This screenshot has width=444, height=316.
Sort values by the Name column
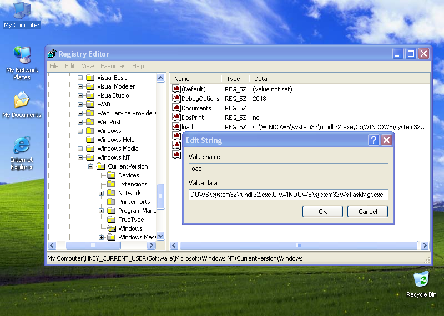coord(195,79)
